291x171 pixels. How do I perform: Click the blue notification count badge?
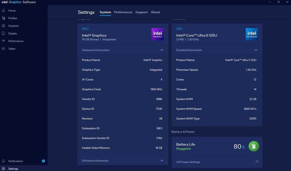pyautogui.click(x=43, y=161)
